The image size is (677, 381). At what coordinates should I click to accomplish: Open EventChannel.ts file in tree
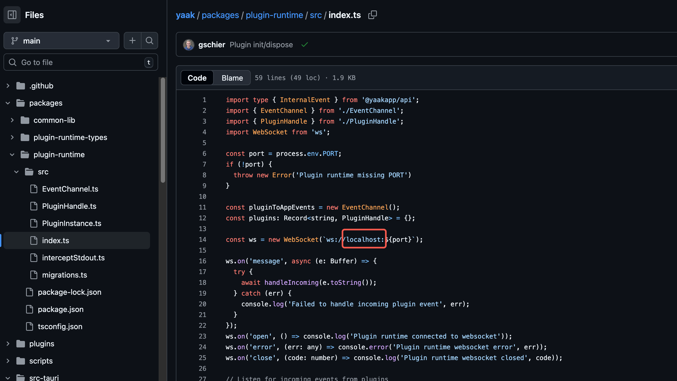pos(70,189)
